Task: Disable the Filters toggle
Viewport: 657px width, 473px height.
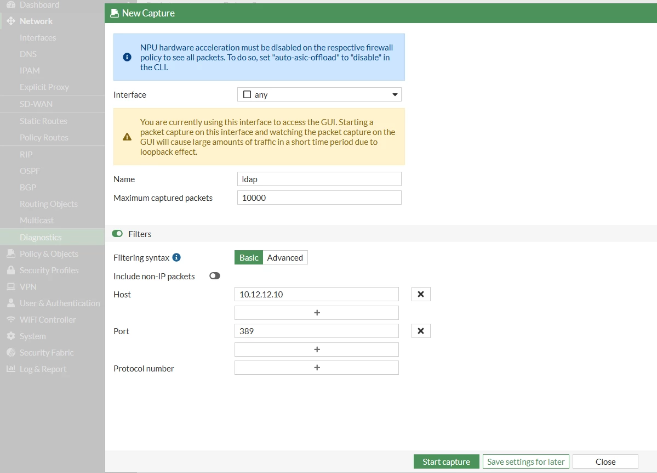Action: pyautogui.click(x=117, y=234)
